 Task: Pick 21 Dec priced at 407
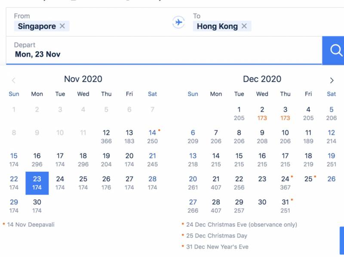pos(216,183)
